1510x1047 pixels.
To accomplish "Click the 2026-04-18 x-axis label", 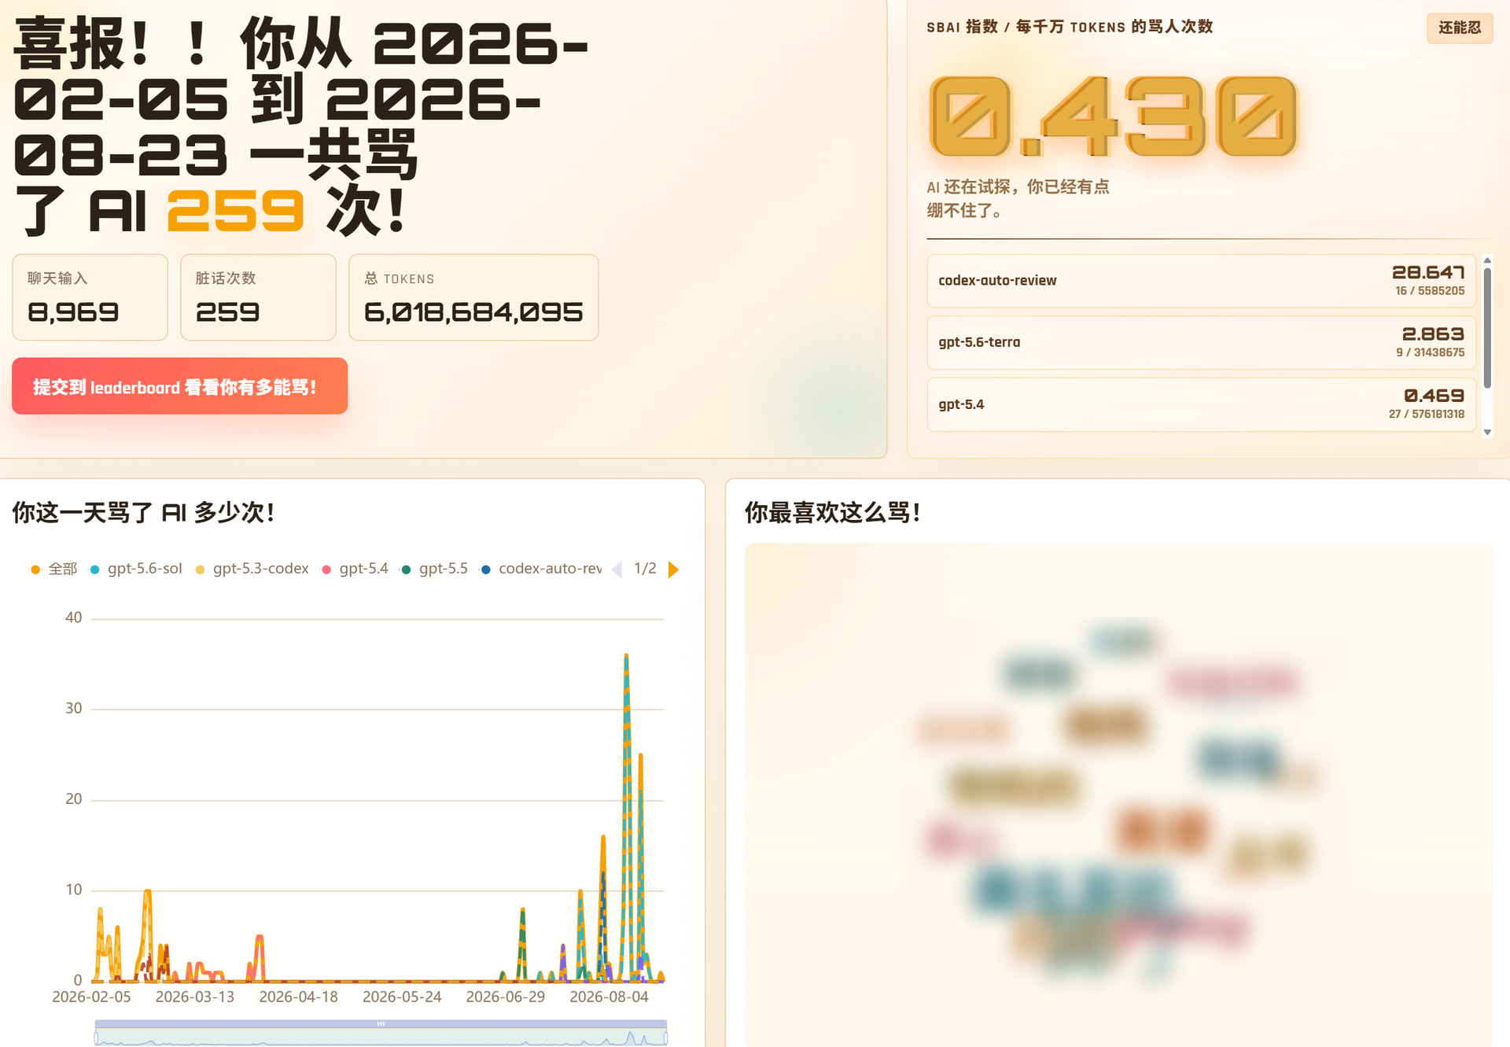I will tap(298, 997).
